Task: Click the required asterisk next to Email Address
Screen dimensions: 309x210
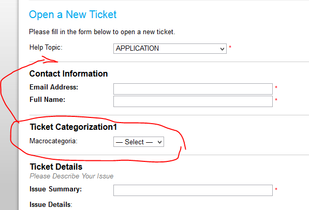Action: 276,87
